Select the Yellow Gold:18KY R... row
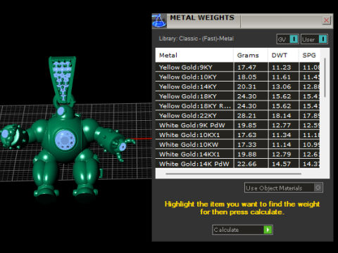 [237, 106]
